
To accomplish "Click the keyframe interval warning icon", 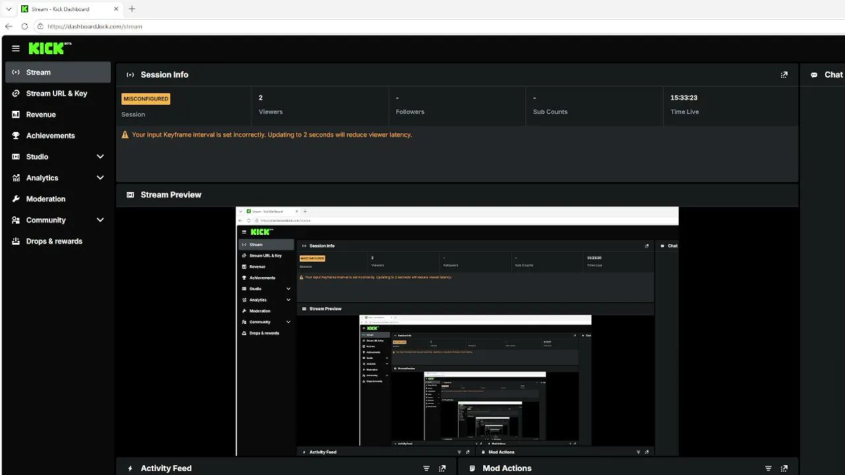I will pos(125,135).
